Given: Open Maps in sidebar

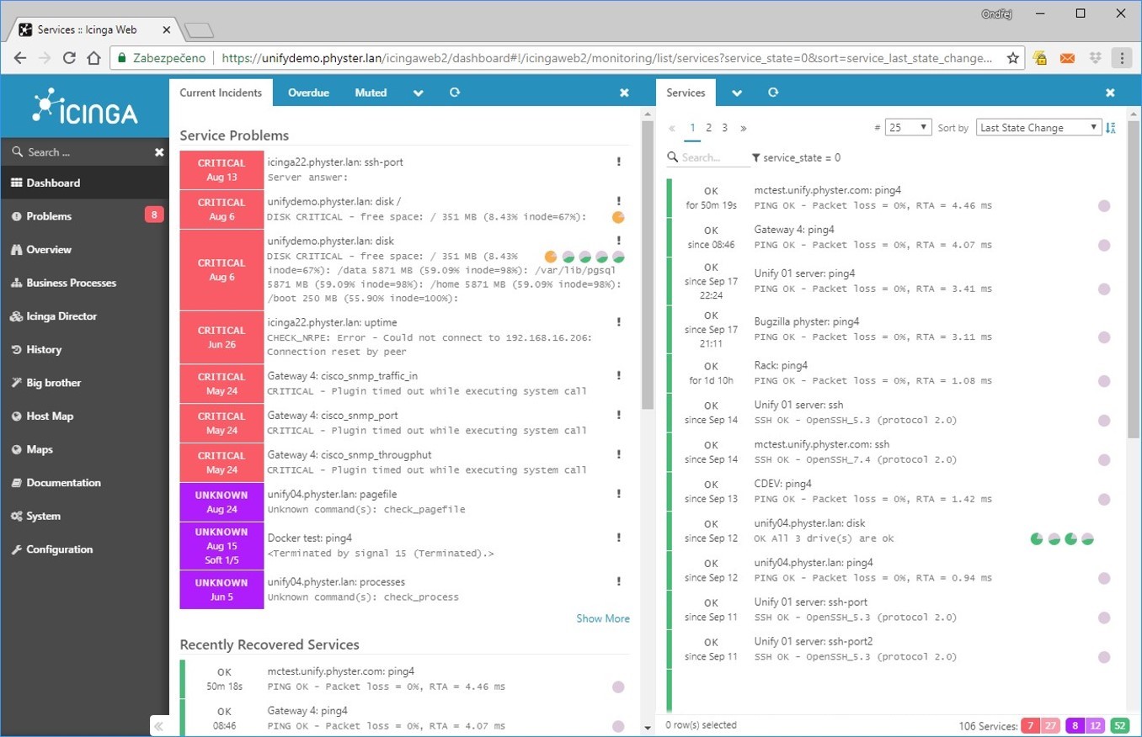Looking at the screenshot, I should [84, 449].
